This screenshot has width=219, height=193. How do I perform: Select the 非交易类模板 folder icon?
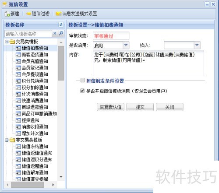tap(12, 140)
